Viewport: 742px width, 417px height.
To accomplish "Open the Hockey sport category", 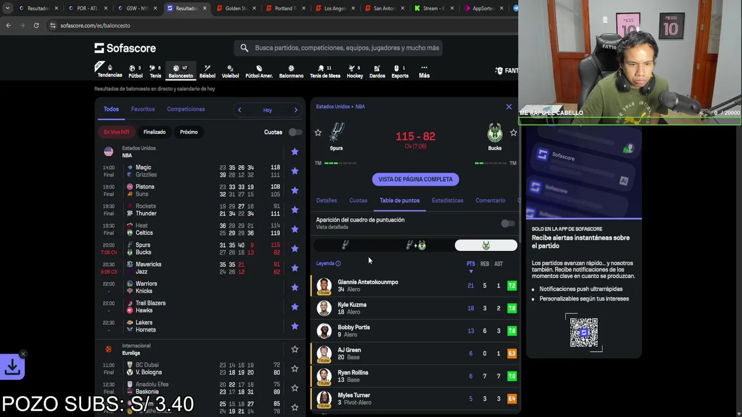I will (x=355, y=71).
